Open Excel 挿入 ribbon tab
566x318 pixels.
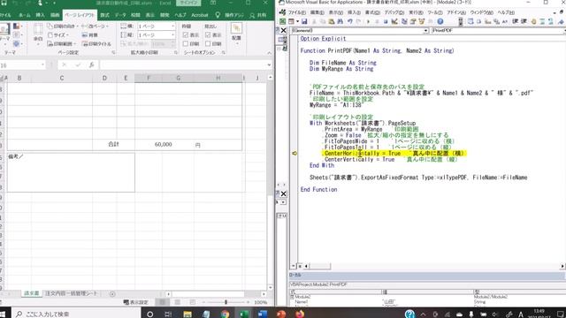40,15
